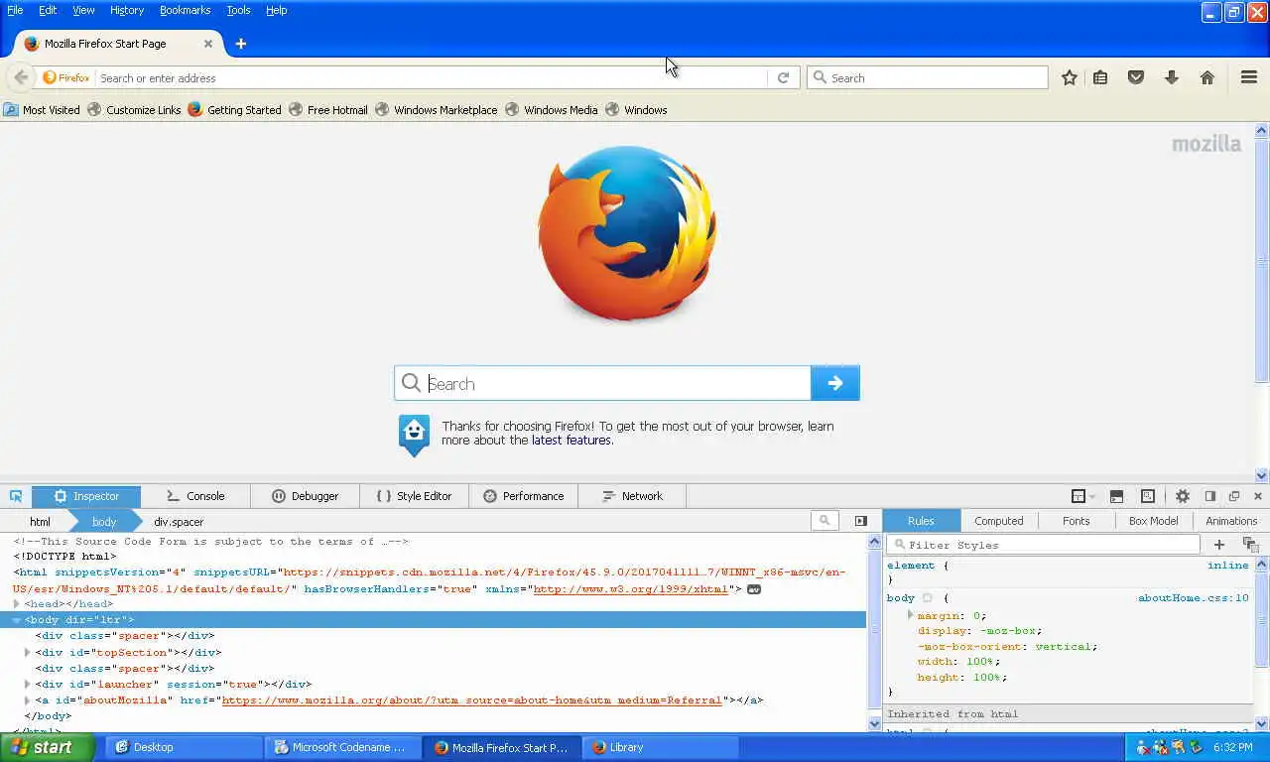This screenshot has height=762, width=1270.
Task: Expand the margin shorthand property
Action: [x=910, y=615]
